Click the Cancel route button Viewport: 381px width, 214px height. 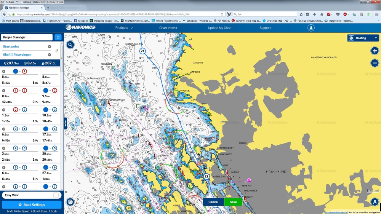(x=213, y=202)
